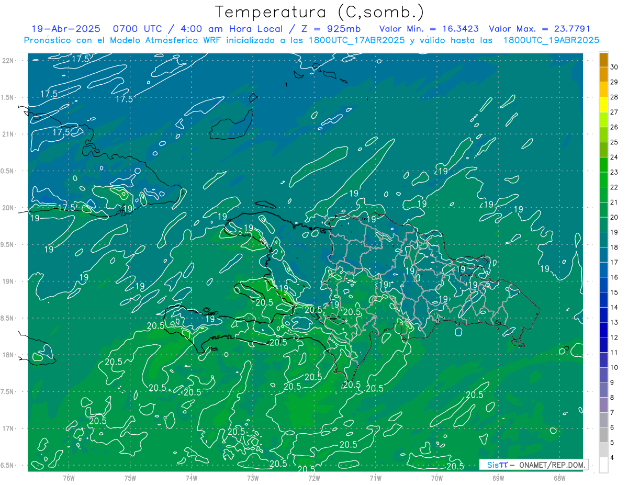Pick the yellow swatch between 27 and 28

click(603, 105)
